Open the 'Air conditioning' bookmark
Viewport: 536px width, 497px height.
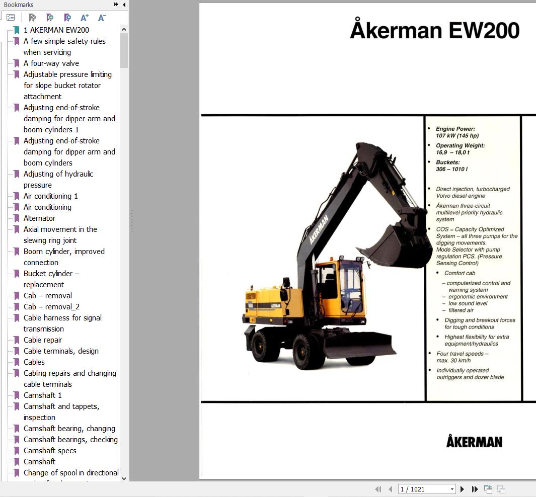pyautogui.click(x=47, y=207)
